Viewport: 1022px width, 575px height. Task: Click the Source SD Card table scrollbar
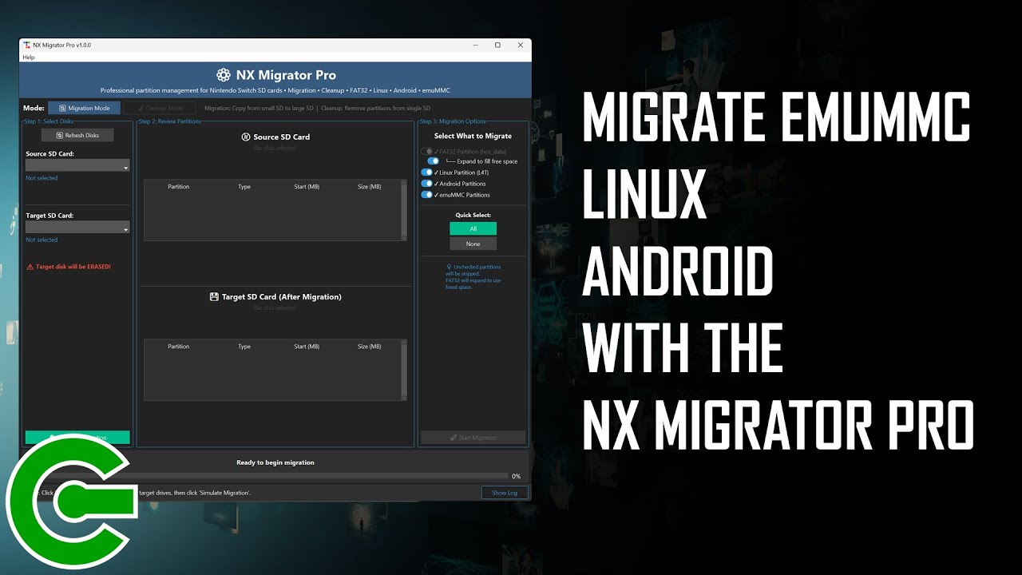404,210
